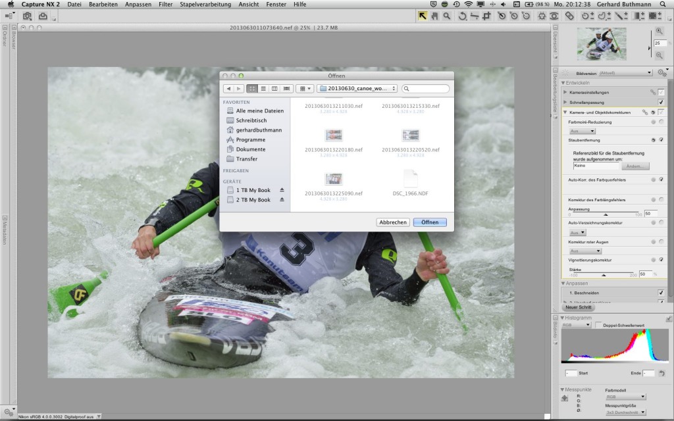This screenshot has width=674, height=421.
Task: Toggle the 1. Beschneiden step checkbox
Action: (x=661, y=293)
